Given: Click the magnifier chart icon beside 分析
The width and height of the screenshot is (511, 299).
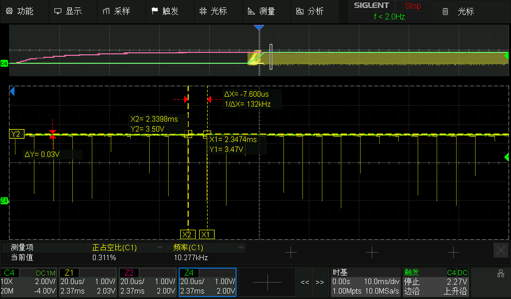Looking at the screenshot, I should click(x=299, y=11).
